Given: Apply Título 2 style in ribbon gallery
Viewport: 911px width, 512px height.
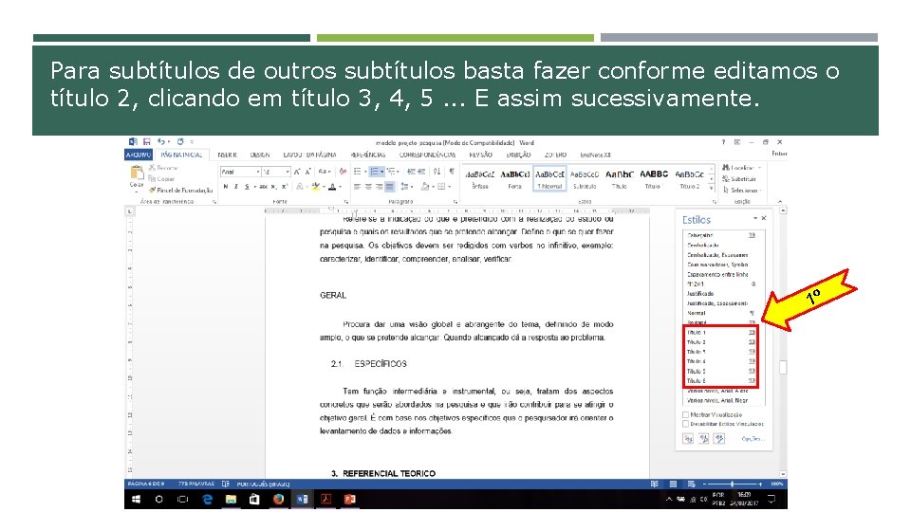Looking at the screenshot, I should (690, 179).
